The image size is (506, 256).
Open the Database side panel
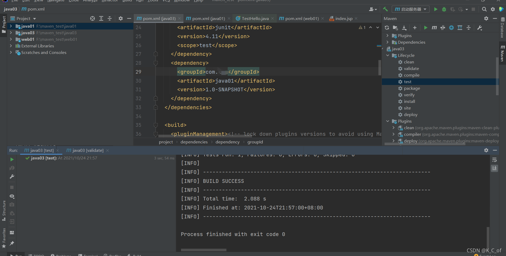tap(502, 28)
